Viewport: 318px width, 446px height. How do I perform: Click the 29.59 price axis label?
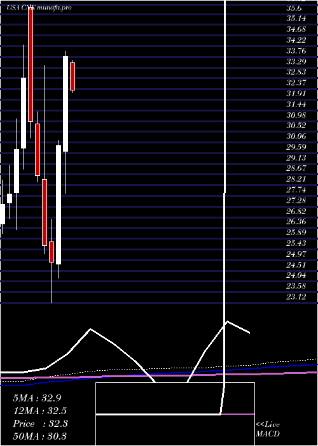(296, 147)
